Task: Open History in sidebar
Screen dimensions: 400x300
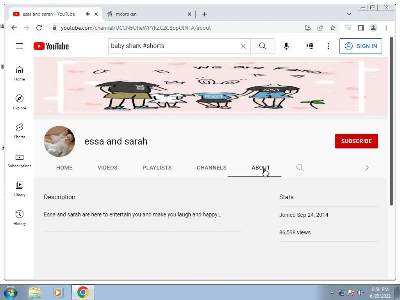Action: (x=20, y=218)
